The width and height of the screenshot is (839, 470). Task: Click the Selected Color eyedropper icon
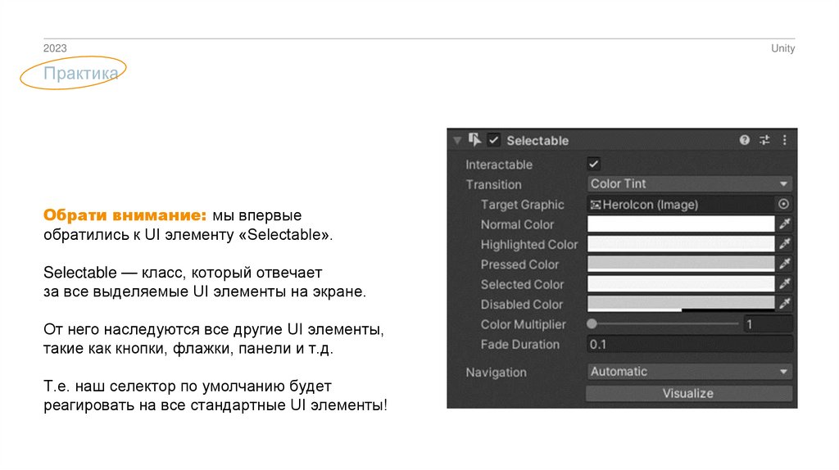784,284
